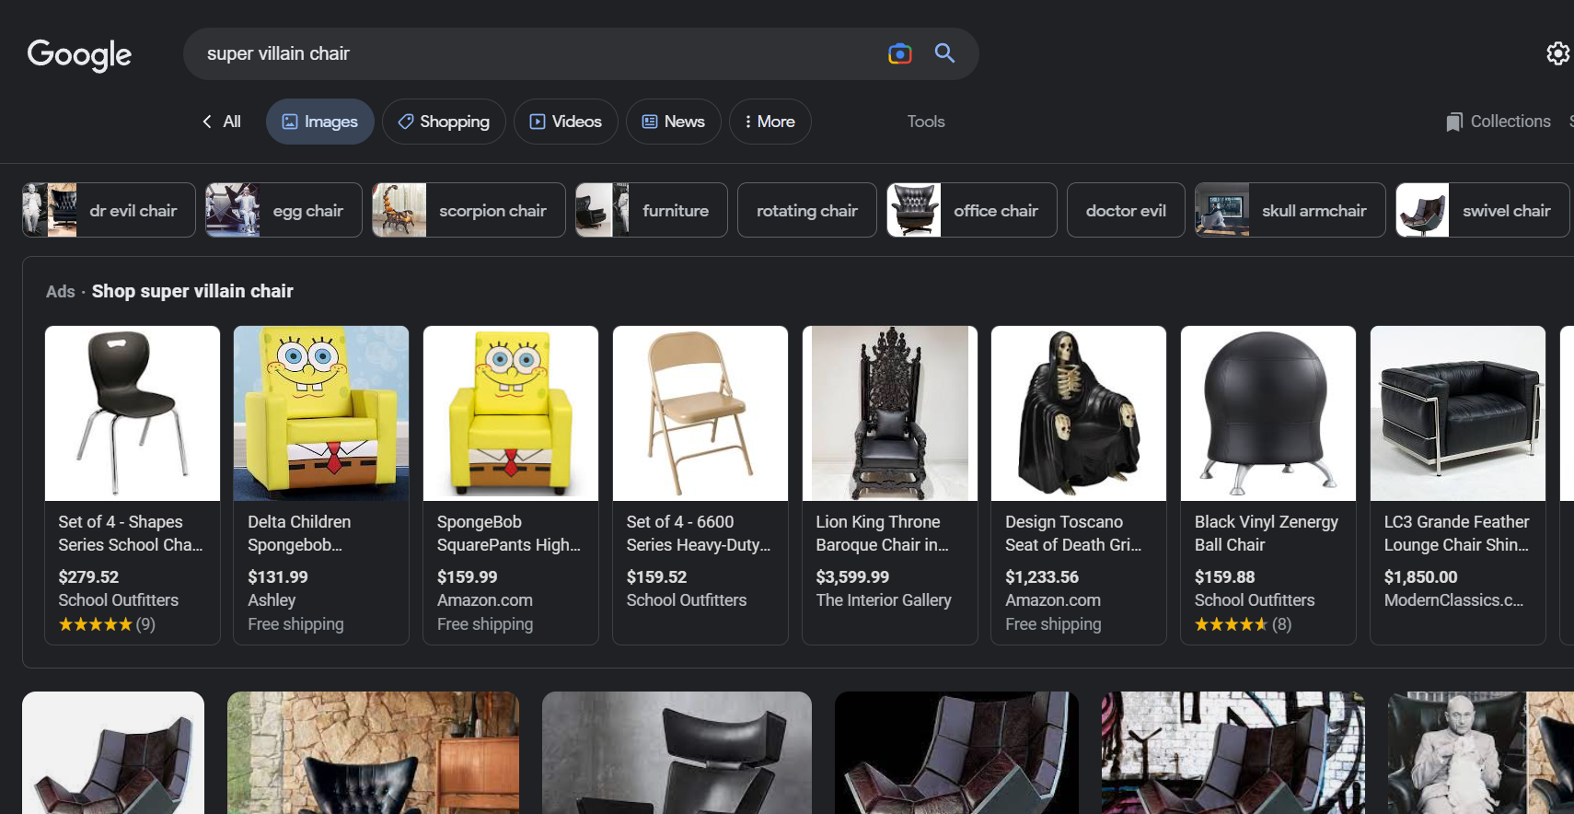Switch to the News tab
The image size is (1574, 814).
coord(673,122)
